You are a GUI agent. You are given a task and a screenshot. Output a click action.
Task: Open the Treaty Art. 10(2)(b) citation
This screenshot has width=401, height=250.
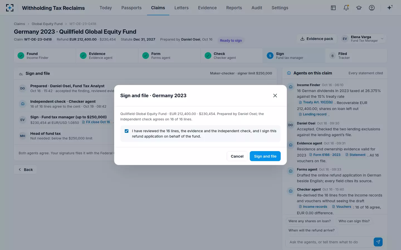point(316,102)
